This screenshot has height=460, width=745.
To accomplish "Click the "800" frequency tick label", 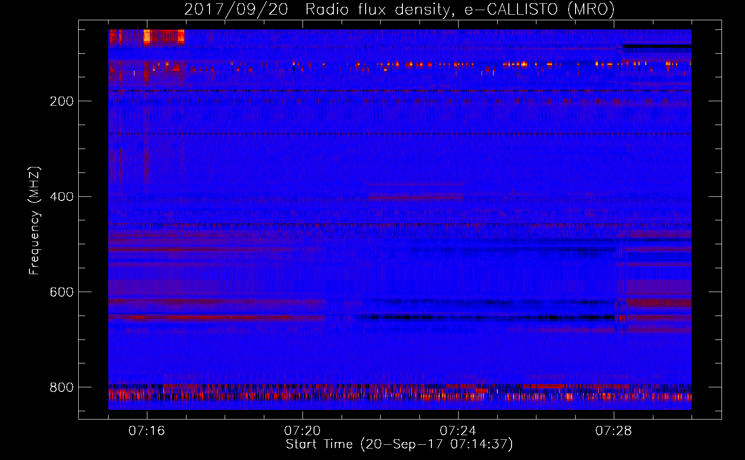I will [x=62, y=387].
